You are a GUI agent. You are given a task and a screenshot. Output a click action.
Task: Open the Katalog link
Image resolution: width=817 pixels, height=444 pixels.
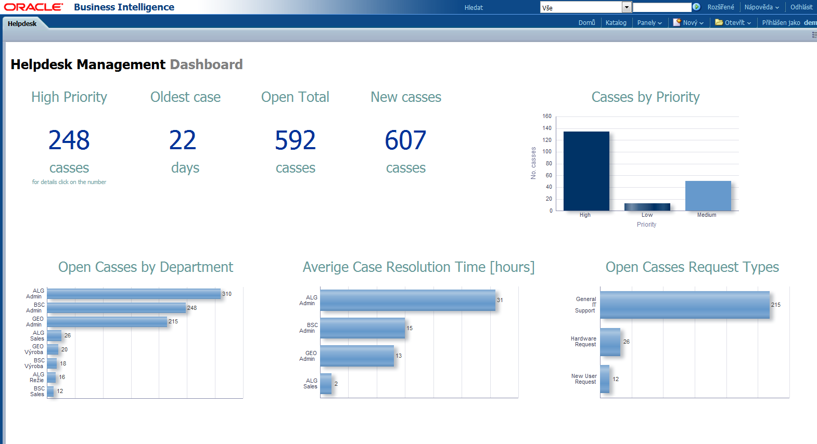tap(616, 23)
